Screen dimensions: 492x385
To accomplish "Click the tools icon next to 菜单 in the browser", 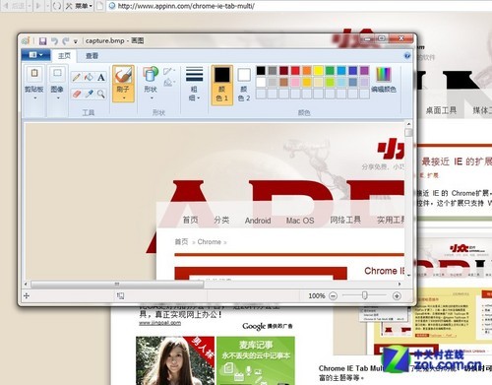I will tap(69, 6).
